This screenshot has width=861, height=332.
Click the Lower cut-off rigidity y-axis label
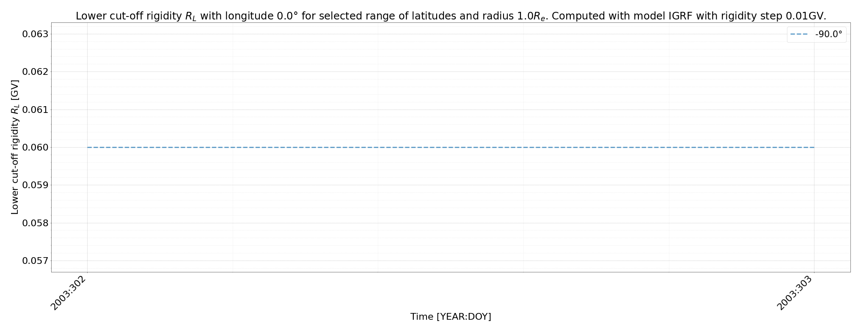(15, 147)
